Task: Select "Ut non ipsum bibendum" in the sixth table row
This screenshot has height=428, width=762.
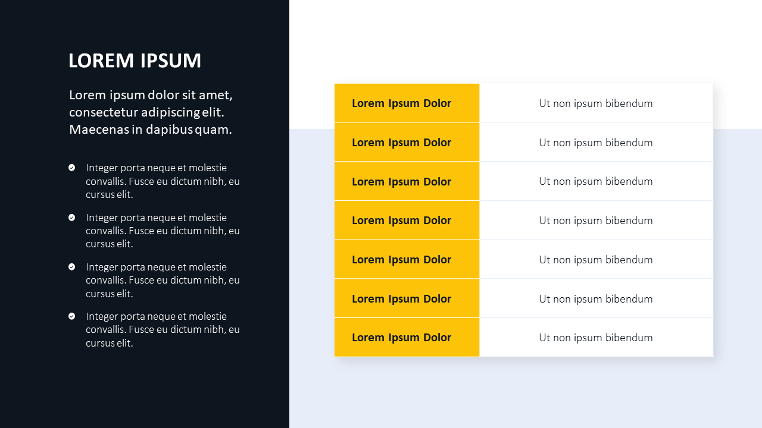Action: (596, 298)
